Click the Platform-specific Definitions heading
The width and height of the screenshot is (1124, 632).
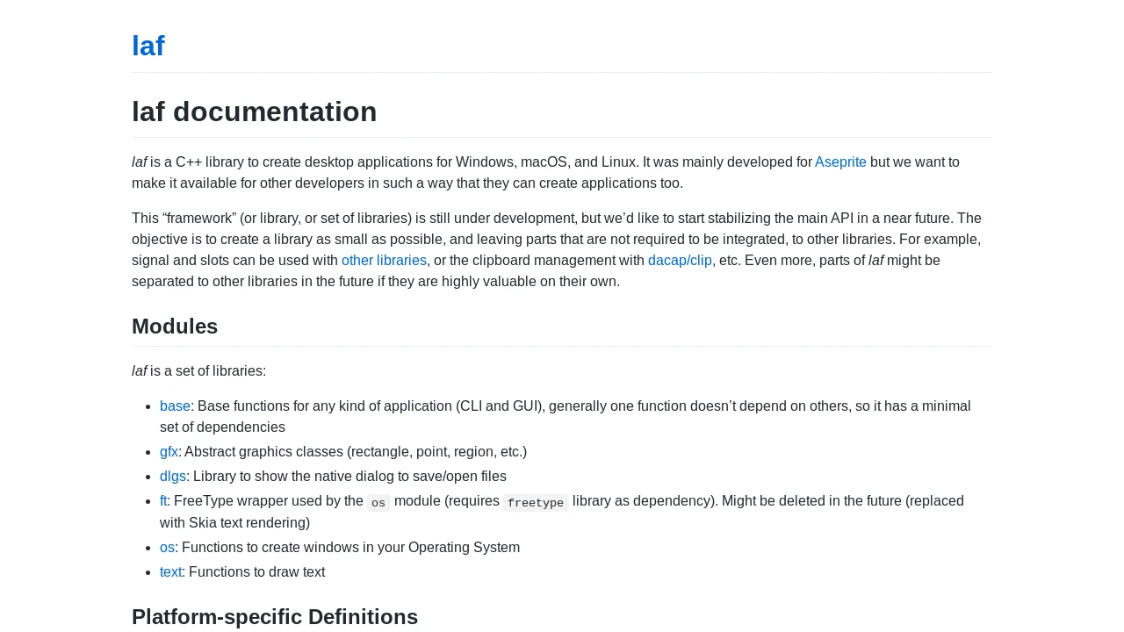275,617
